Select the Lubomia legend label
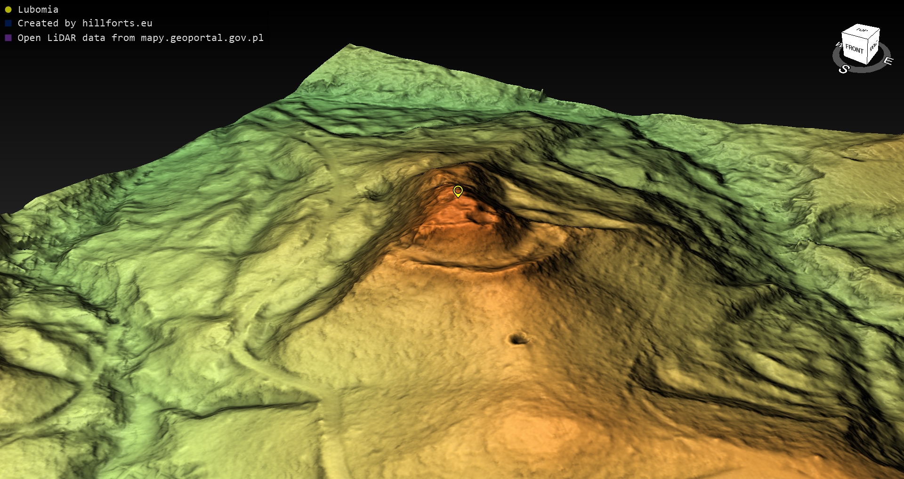Screen dimensions: 904x479 (x=38, y=9)
